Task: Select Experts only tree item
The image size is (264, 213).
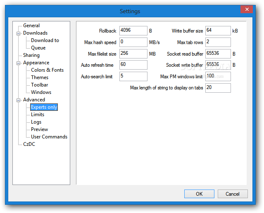Action: [44, 107]
